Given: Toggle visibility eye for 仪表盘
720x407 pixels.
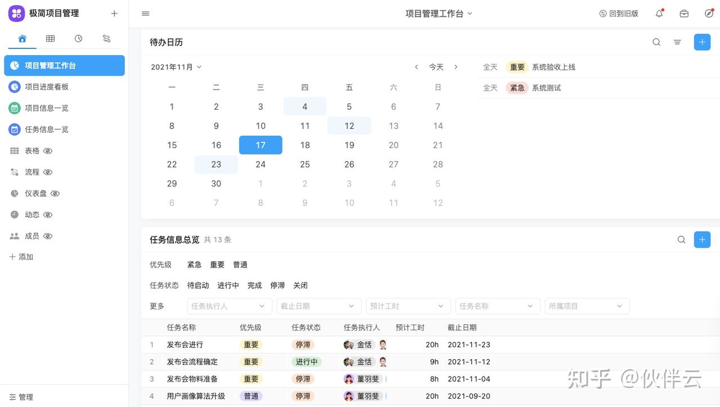Looking at the screenshot, I should (x=55, y=194).
